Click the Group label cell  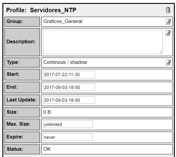22,22
